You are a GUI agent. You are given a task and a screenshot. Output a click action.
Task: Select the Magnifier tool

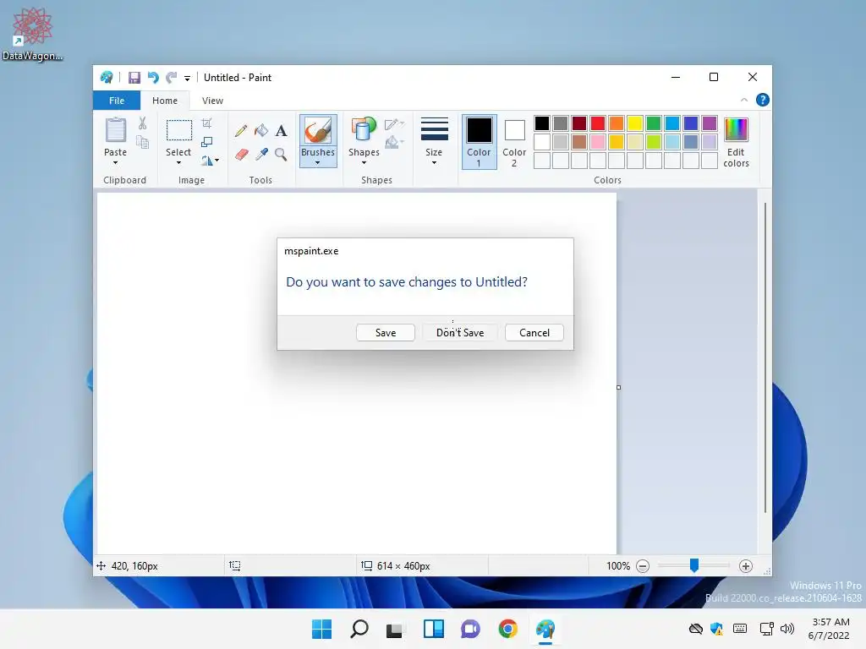pos(281,154)
